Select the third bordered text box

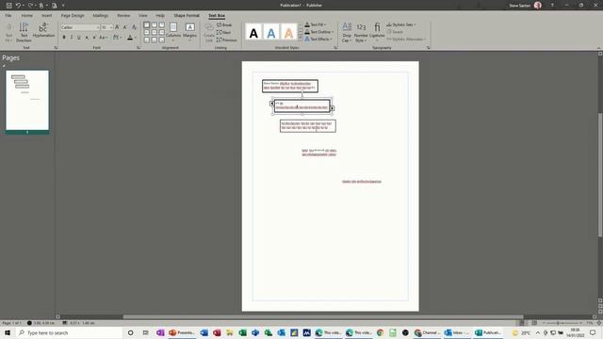(308, 126)
